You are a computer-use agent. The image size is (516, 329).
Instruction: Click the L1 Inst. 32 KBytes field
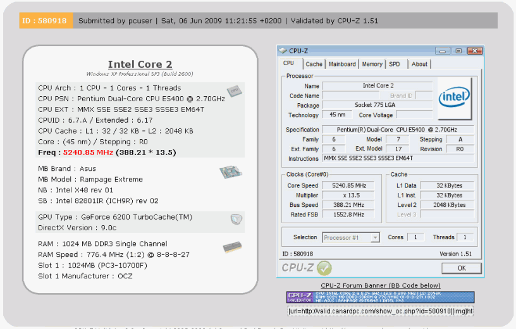[447, 196]
